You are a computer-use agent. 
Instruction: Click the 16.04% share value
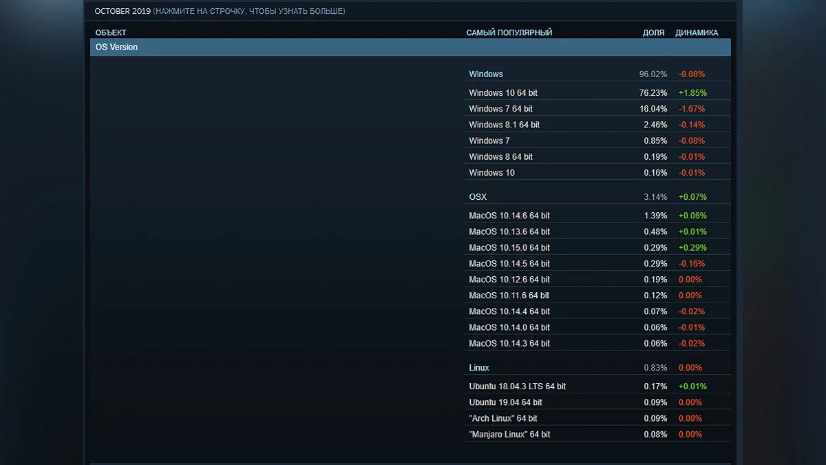click(653, 108)
